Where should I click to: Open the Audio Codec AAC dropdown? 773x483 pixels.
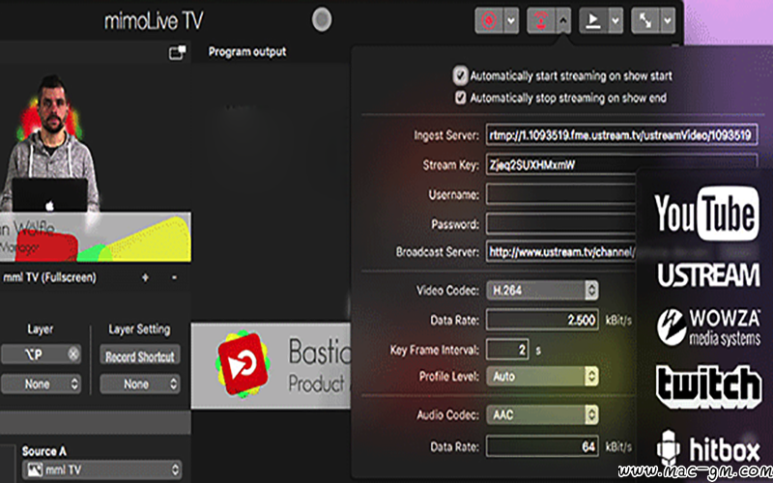point(542,415)
